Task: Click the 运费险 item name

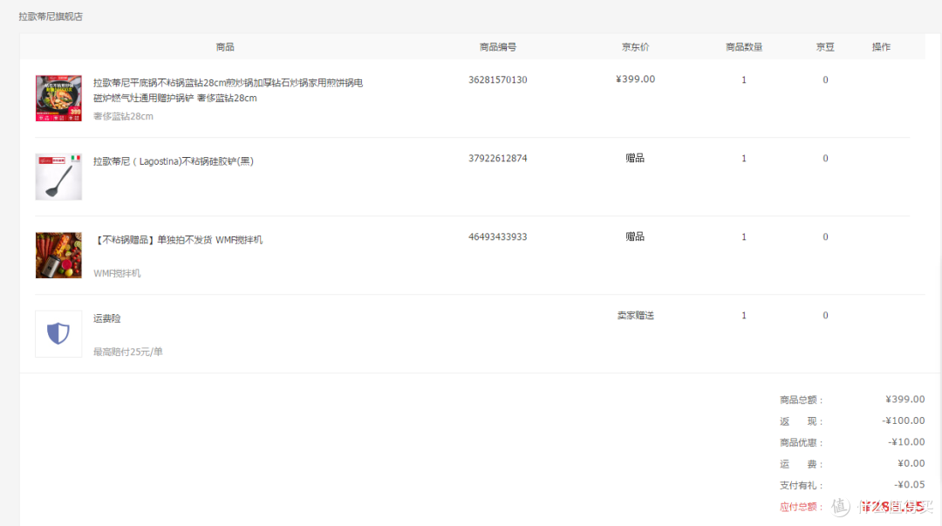Action: tap(107, 318)
